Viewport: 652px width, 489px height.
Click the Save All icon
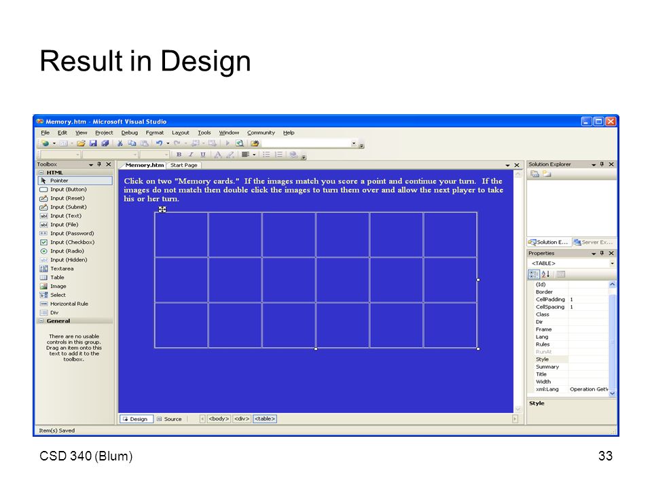click(105, 143)
